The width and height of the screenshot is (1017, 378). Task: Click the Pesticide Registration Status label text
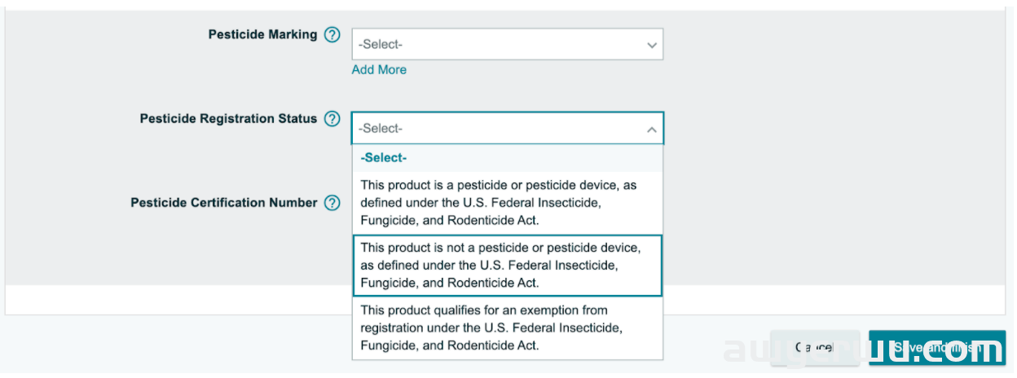tap(228, 119)
